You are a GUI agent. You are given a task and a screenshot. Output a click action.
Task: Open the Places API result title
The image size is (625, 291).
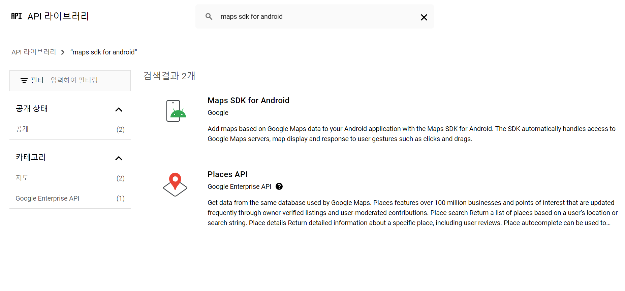coord(227,174)
